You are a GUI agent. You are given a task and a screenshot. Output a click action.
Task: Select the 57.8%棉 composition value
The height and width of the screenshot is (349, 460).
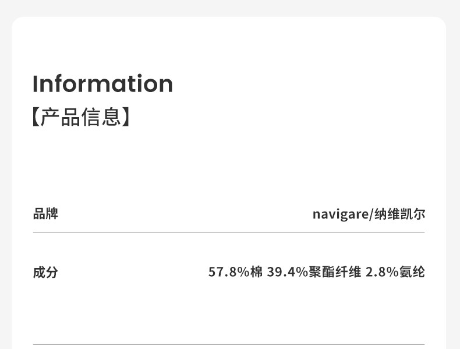[x=236, y=272]
